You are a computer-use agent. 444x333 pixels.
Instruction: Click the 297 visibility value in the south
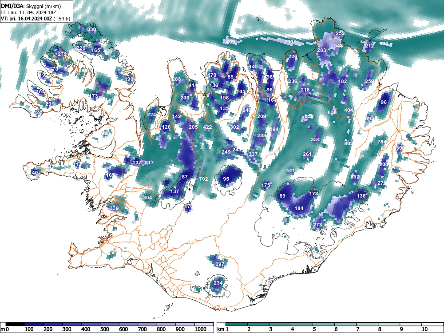point(220,264)
